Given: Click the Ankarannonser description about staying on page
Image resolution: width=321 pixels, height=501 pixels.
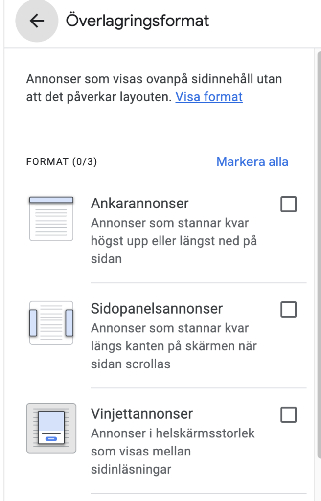Looking at the screenshot, I should 174,241.
